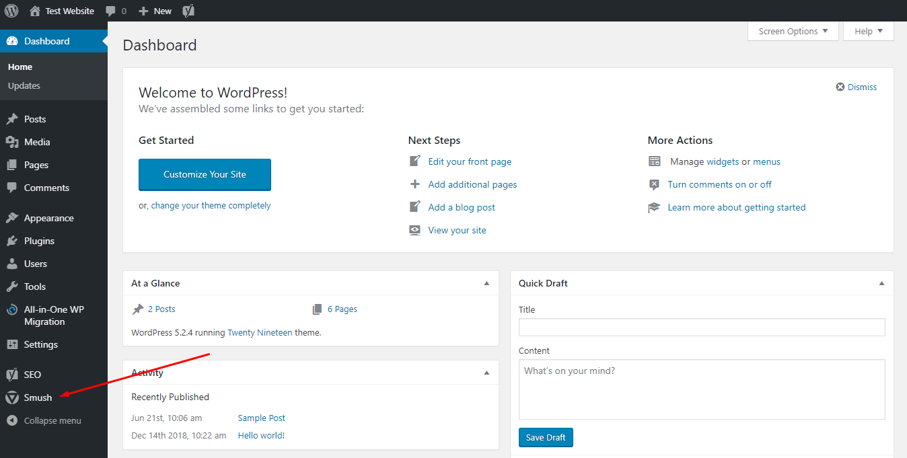The image size is (907, 458).
Task: Collapse the Activity panel
Action: pyautogui.click(x=486, y=372)
